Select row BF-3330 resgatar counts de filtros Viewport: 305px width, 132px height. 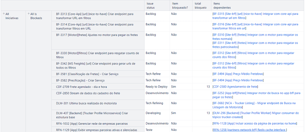click(97, 55)
